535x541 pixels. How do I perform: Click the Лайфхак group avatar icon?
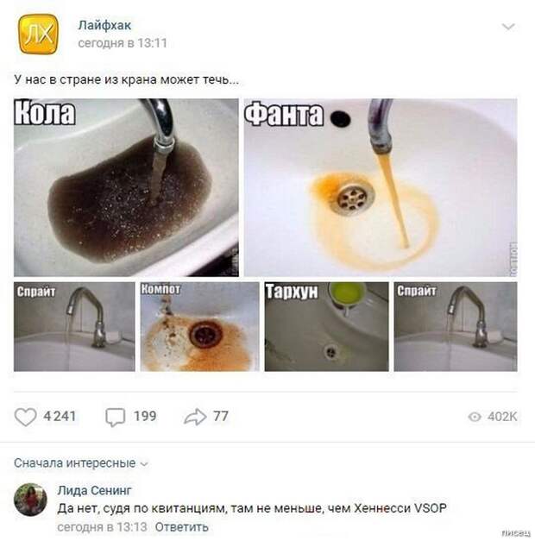[38, 35]
